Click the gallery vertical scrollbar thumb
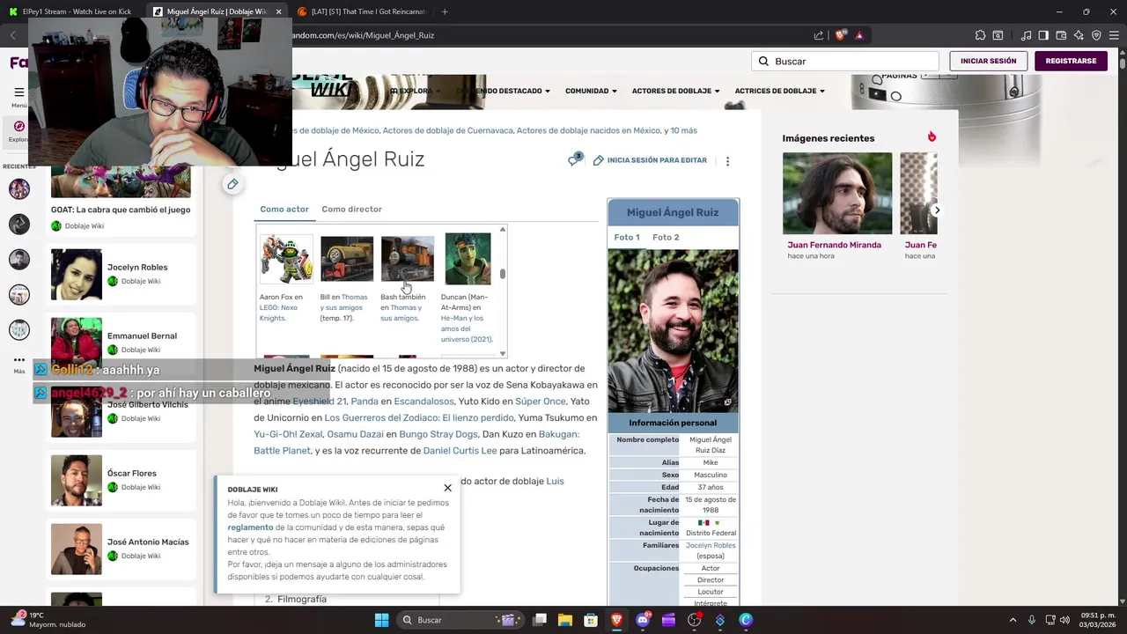 503,274
